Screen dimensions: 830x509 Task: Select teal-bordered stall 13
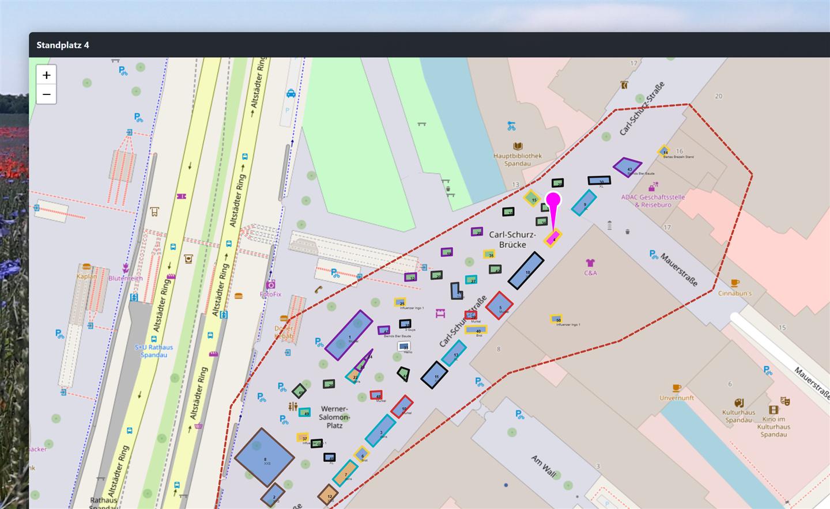click(x=454, y=354)
